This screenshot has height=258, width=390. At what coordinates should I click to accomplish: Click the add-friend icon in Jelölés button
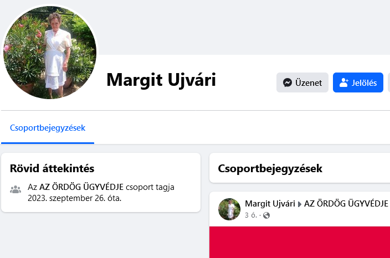(344, 82)
